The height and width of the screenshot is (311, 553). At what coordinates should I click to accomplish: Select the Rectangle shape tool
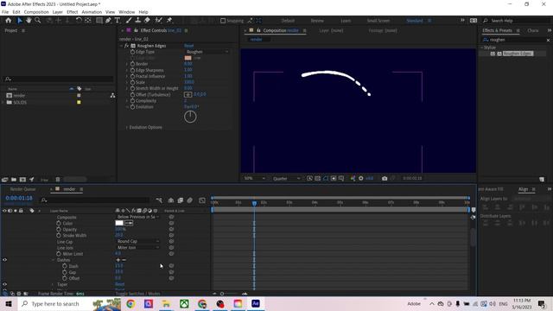click(99, 21)
